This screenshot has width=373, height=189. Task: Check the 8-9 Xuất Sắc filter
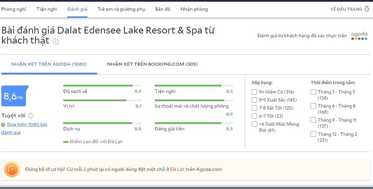pyautogui.click(x=254, y=100)
